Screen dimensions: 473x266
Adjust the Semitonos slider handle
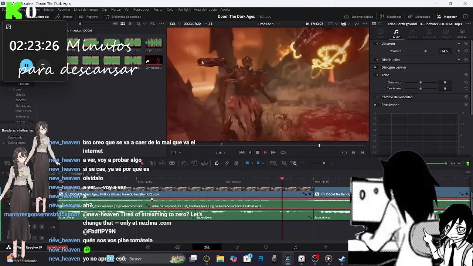(421, 82)
